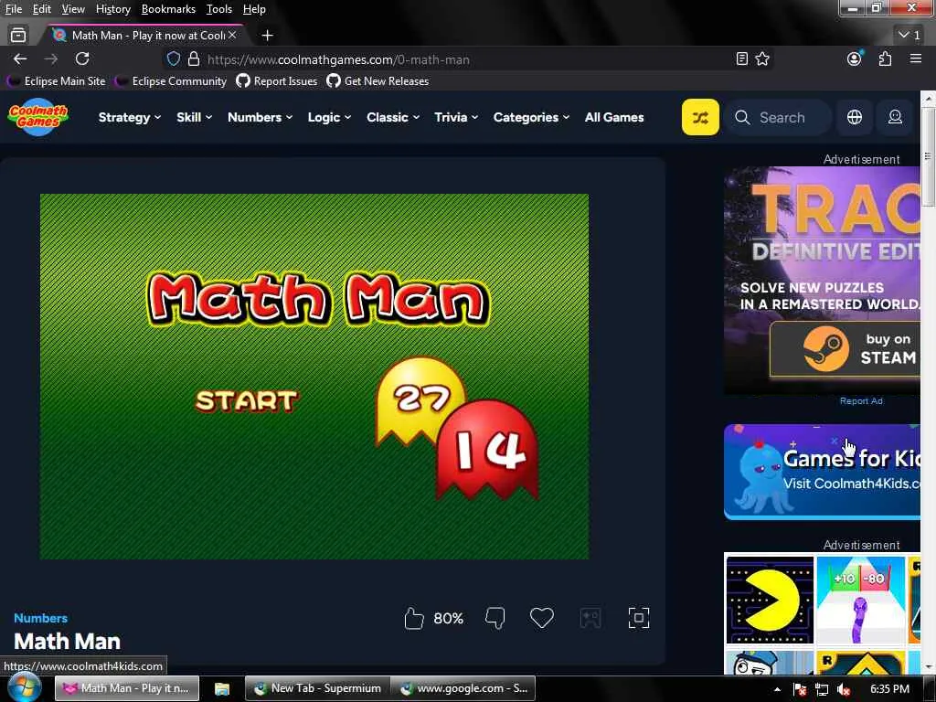Screen dimensions: 936x702
Task: Switch to www.google.com taskbar window
Action: point(463,688)
